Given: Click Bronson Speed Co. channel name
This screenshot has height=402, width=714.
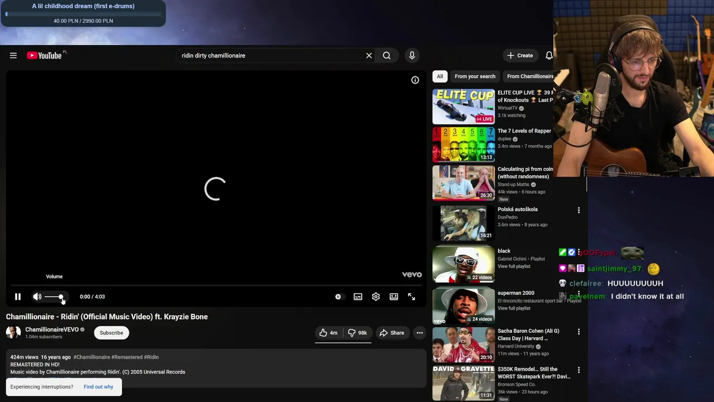Looking at the screenshot, I should [x=517, y=385].
